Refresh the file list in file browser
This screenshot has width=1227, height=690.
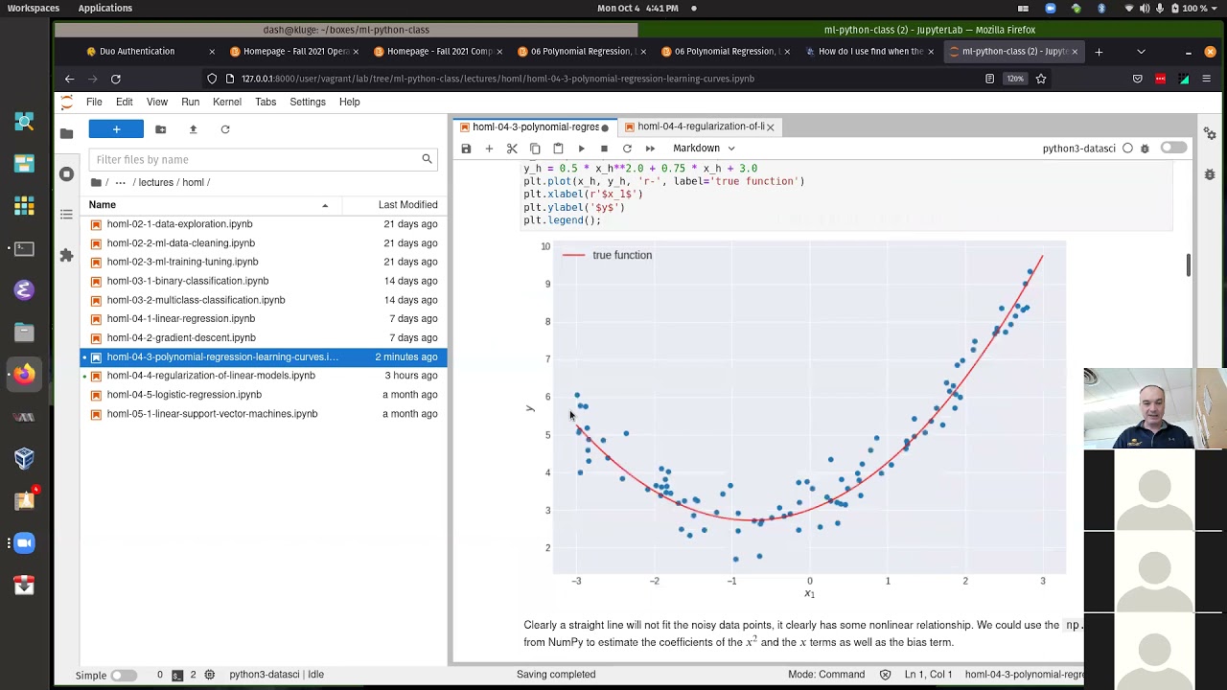tap(225, 129)
